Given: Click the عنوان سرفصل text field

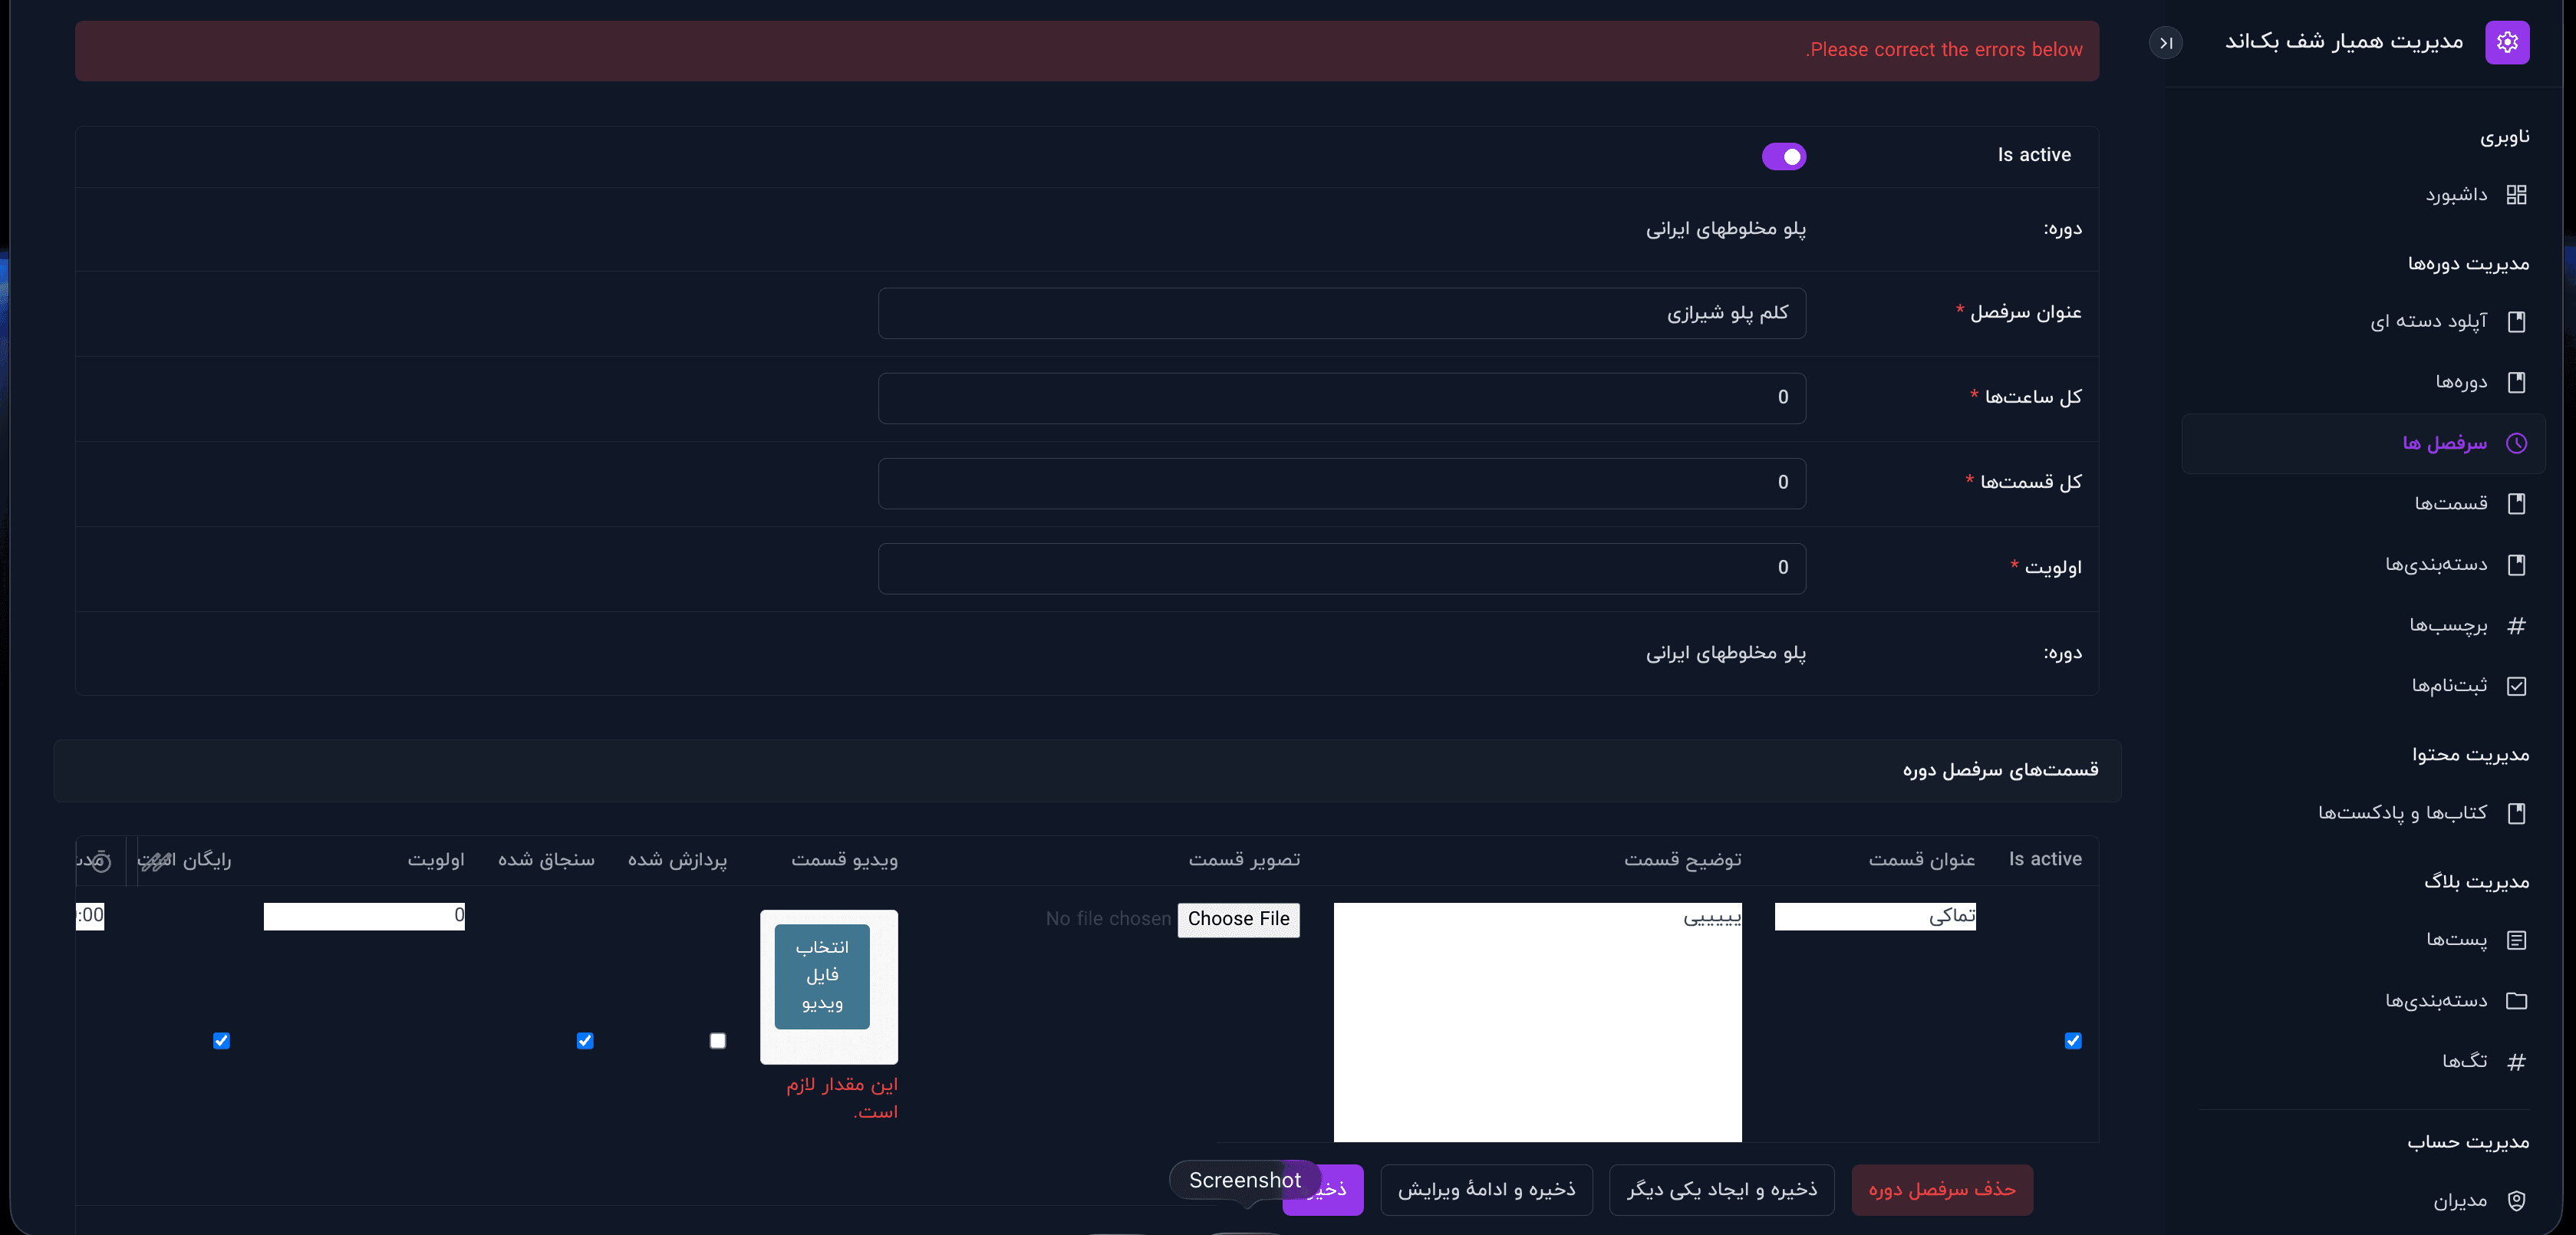Looking at the screenshot, I should click(1341, 314).
